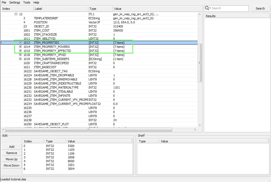Open the Settings menu
The width and height of the screenshot is (271, 182).
pyautogui.click(x=15, y=2)
